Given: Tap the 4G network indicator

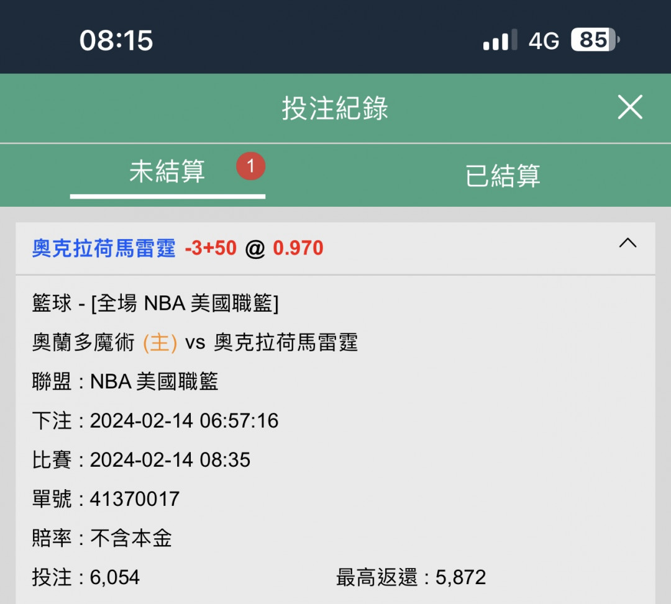Looking at the screenshot, I should pyautogui.click(x=544, y=41).
